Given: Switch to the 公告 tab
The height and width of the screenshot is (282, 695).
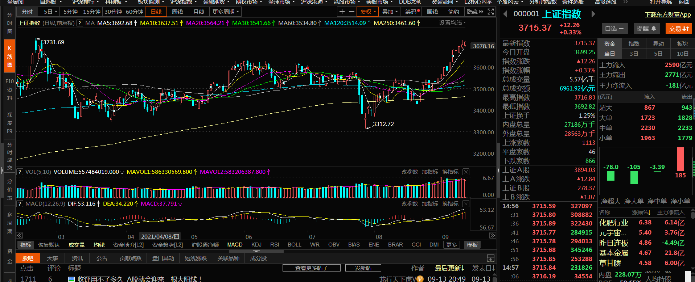Looking at the screenshot, I should pyautogui.click(x=102, y=258).
